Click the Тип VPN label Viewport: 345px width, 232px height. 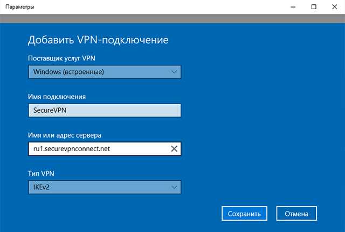tap(41, 174)
